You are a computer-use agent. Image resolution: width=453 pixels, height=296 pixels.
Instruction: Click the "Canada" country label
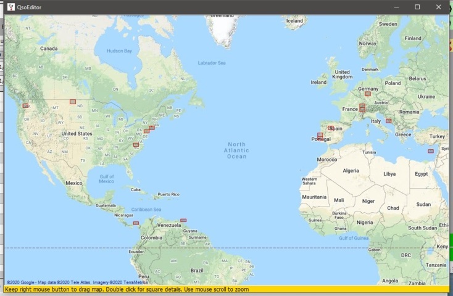click(x=49, y=49)
